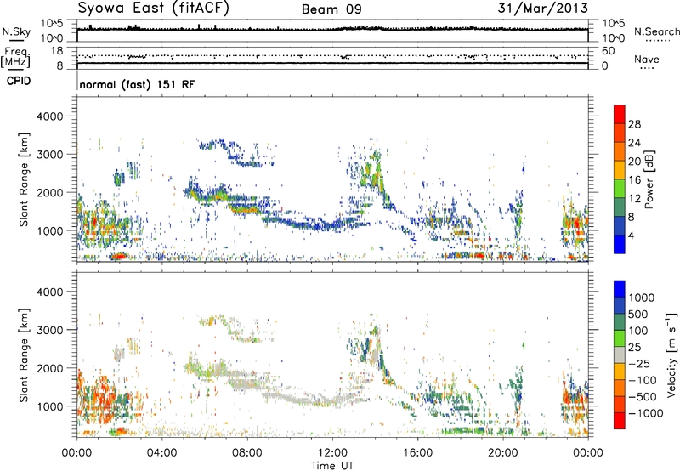Select the 'normal (fast) 151 RF' mode text

point(137,84)
